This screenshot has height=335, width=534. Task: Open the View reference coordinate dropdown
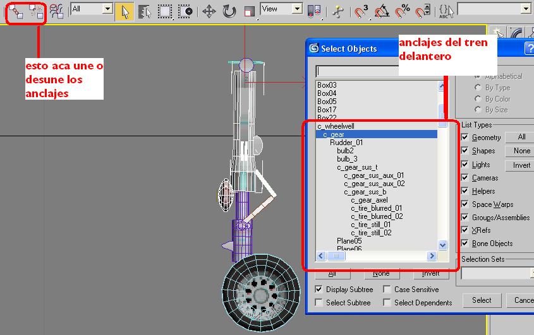coord(297,9)
